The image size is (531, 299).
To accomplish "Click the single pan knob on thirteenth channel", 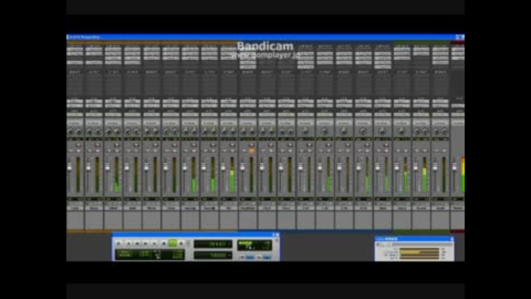I will (305, 131).
